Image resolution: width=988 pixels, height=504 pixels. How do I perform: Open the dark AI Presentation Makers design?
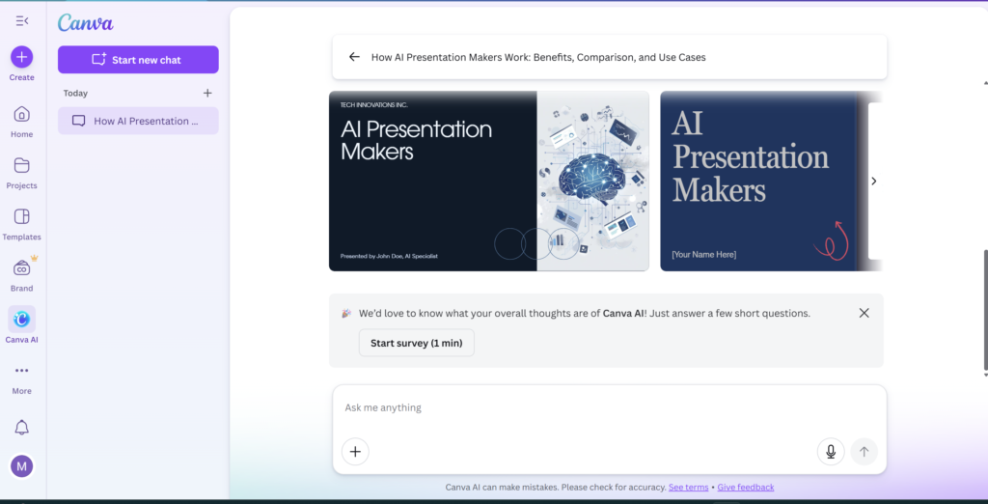coord(489,182)
